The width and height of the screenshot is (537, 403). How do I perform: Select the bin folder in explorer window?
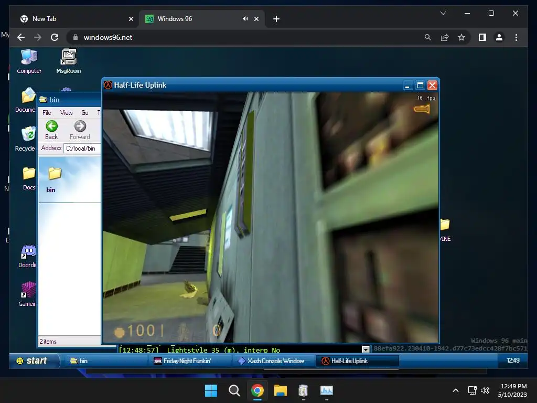(x=54, y=180)
